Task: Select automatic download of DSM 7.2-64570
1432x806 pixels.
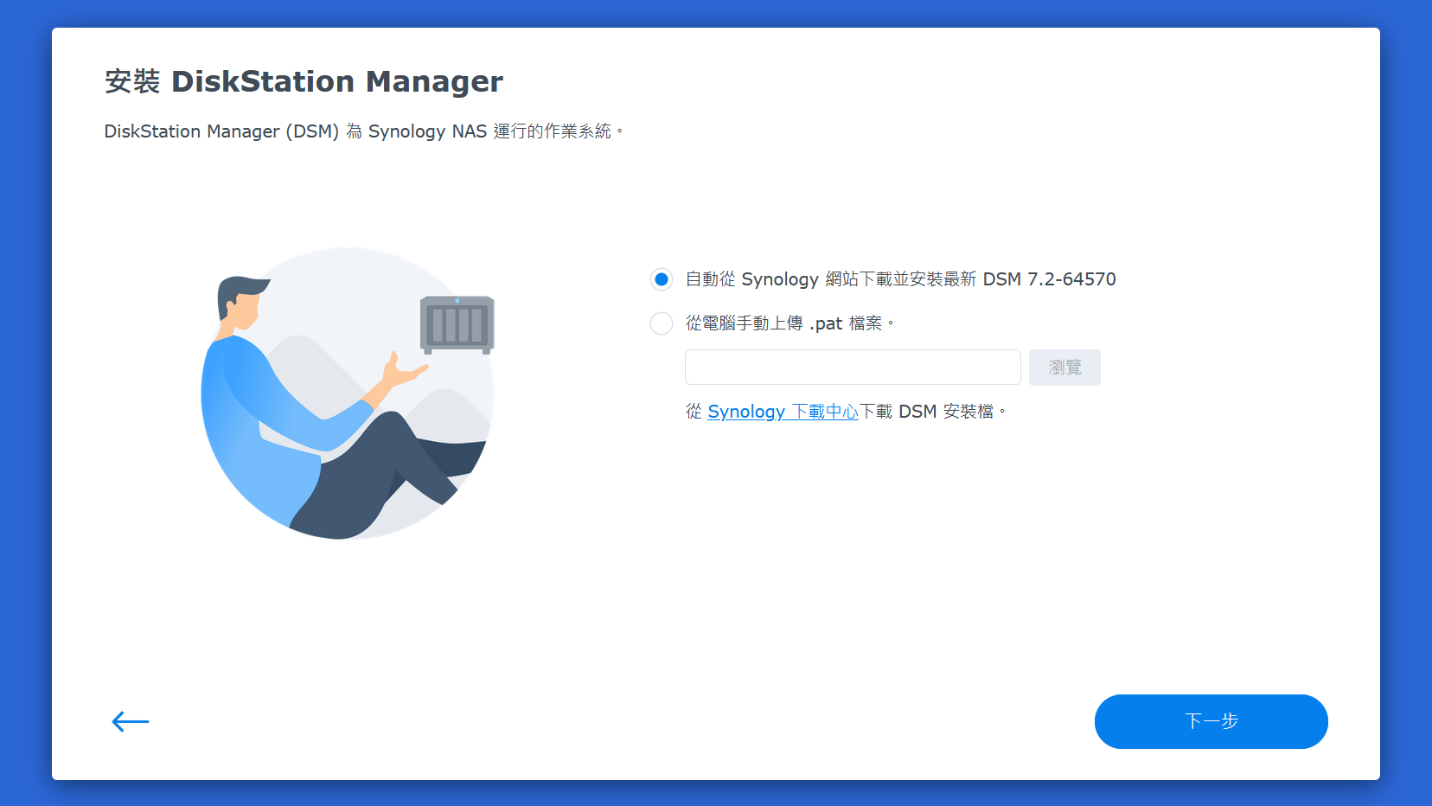Action: 662,279
